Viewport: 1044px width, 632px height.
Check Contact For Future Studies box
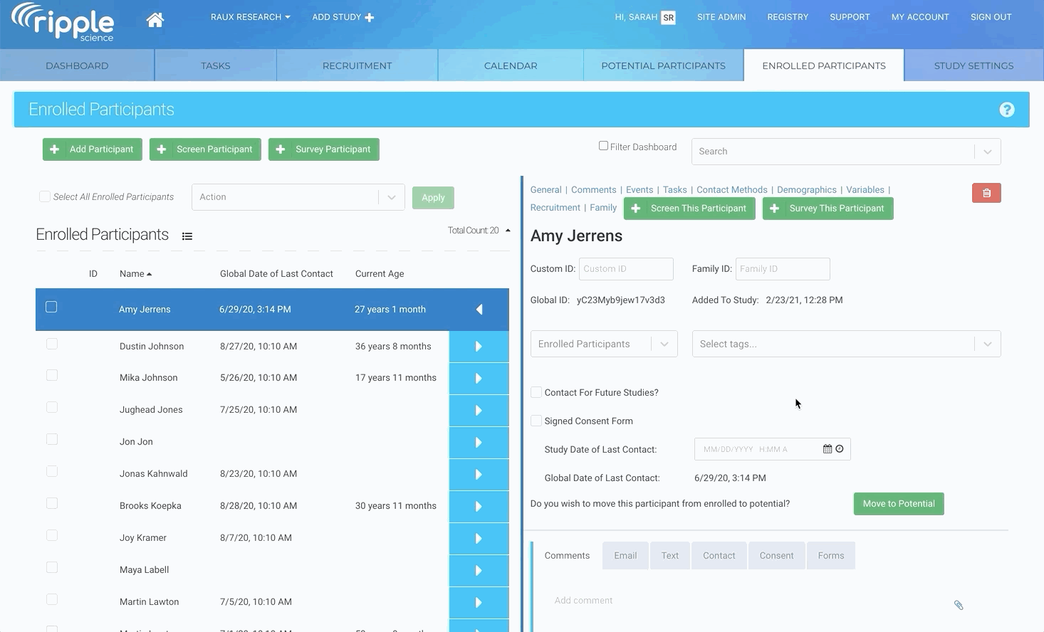536,392
